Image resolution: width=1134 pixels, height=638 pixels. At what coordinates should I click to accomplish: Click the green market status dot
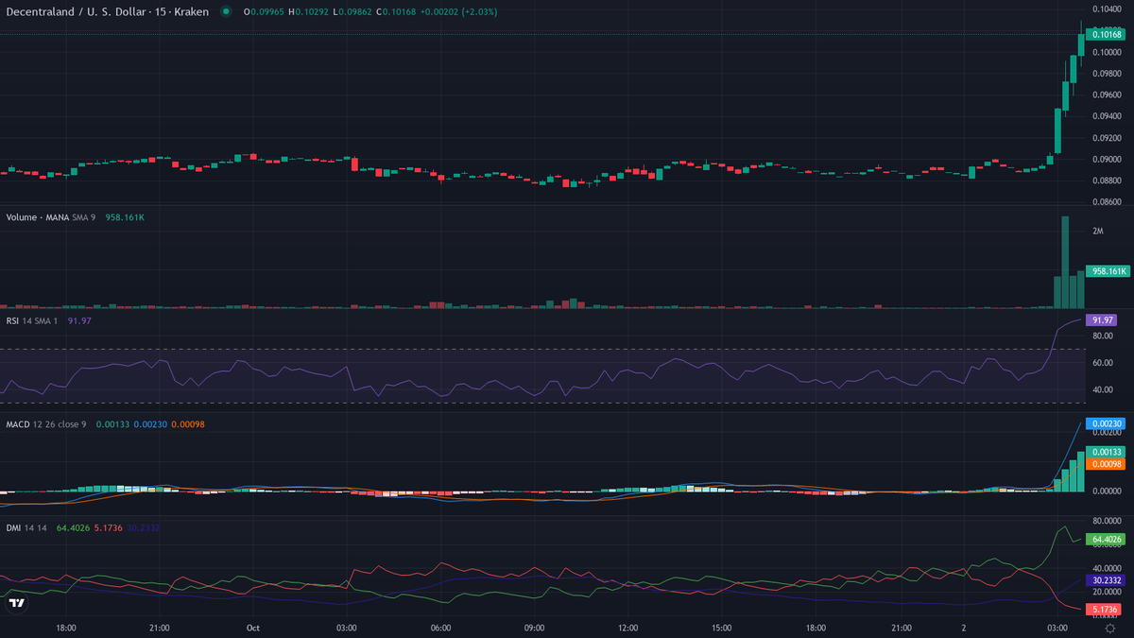click(225, 12)
